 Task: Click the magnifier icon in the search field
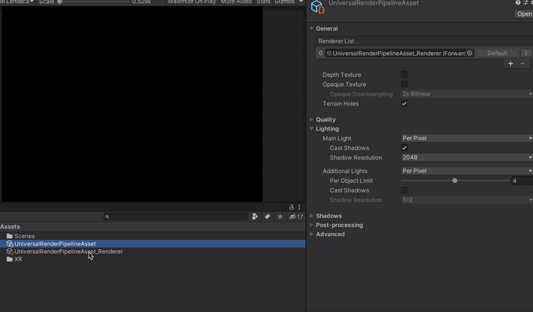point(107,217)
